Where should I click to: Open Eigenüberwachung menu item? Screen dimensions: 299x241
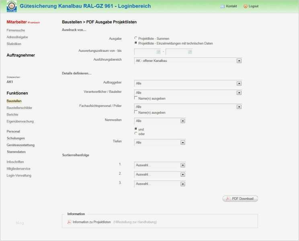pyautogui.click(x=20, y=121)
